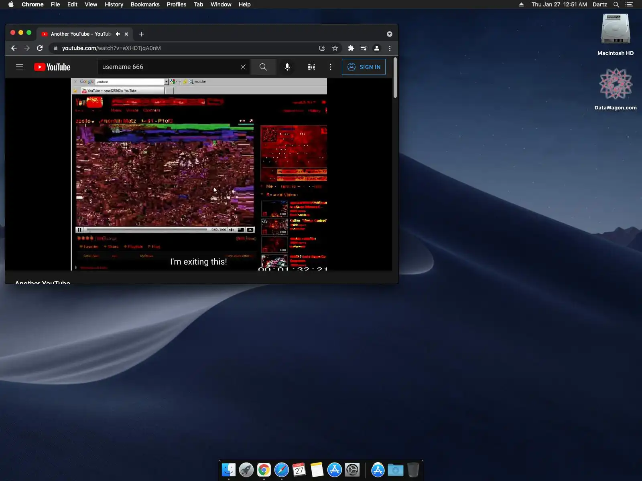Click the eject icon in the menu bar
642x481 pixels.
coord(521,4)
